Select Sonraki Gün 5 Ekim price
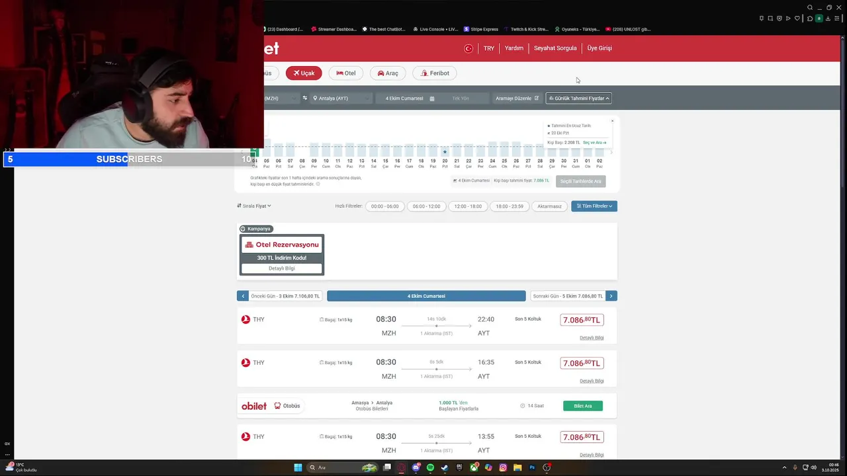The width and height of the screenshot is (847, 476). pyautogui.click(x=568, y=296)
